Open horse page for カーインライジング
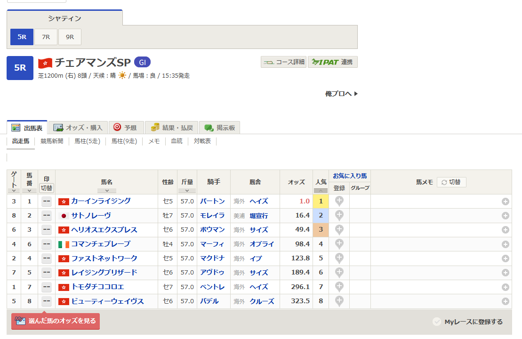Image resolution: width=522 pixels, height=339 pixels. click(x=101, y=201)
